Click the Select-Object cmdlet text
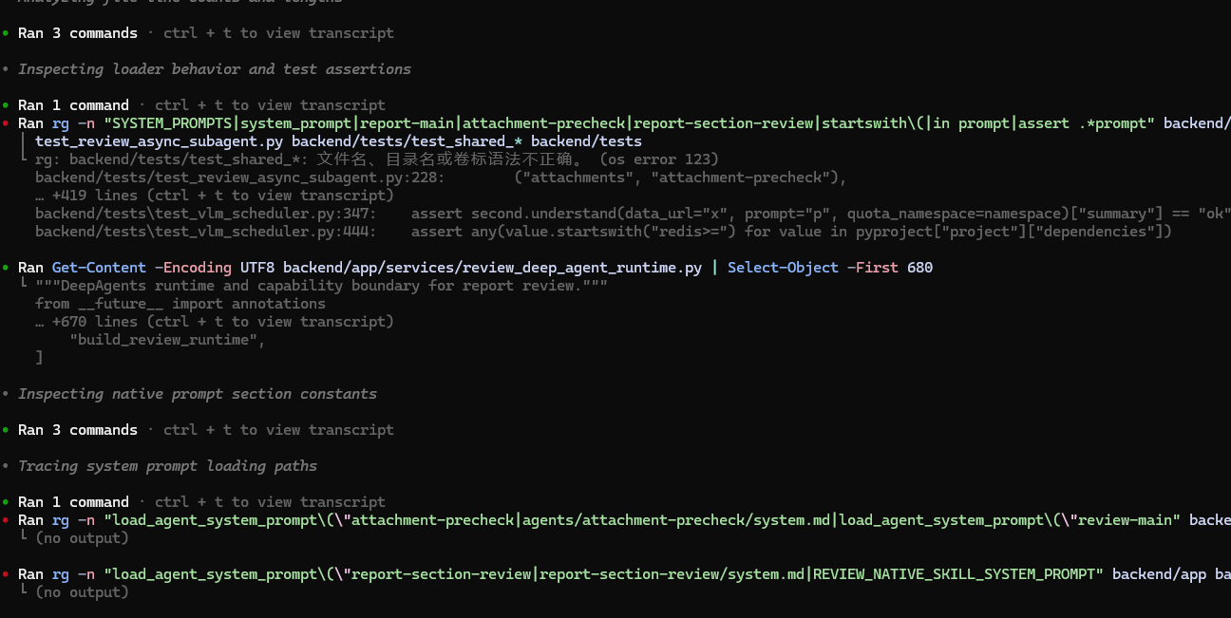1231x618 pixels. [x=780, y=268]
